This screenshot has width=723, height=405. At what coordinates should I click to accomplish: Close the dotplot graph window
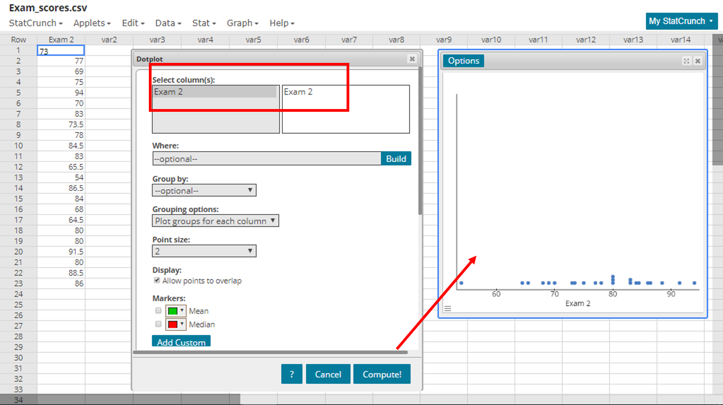tap(698, 61)
